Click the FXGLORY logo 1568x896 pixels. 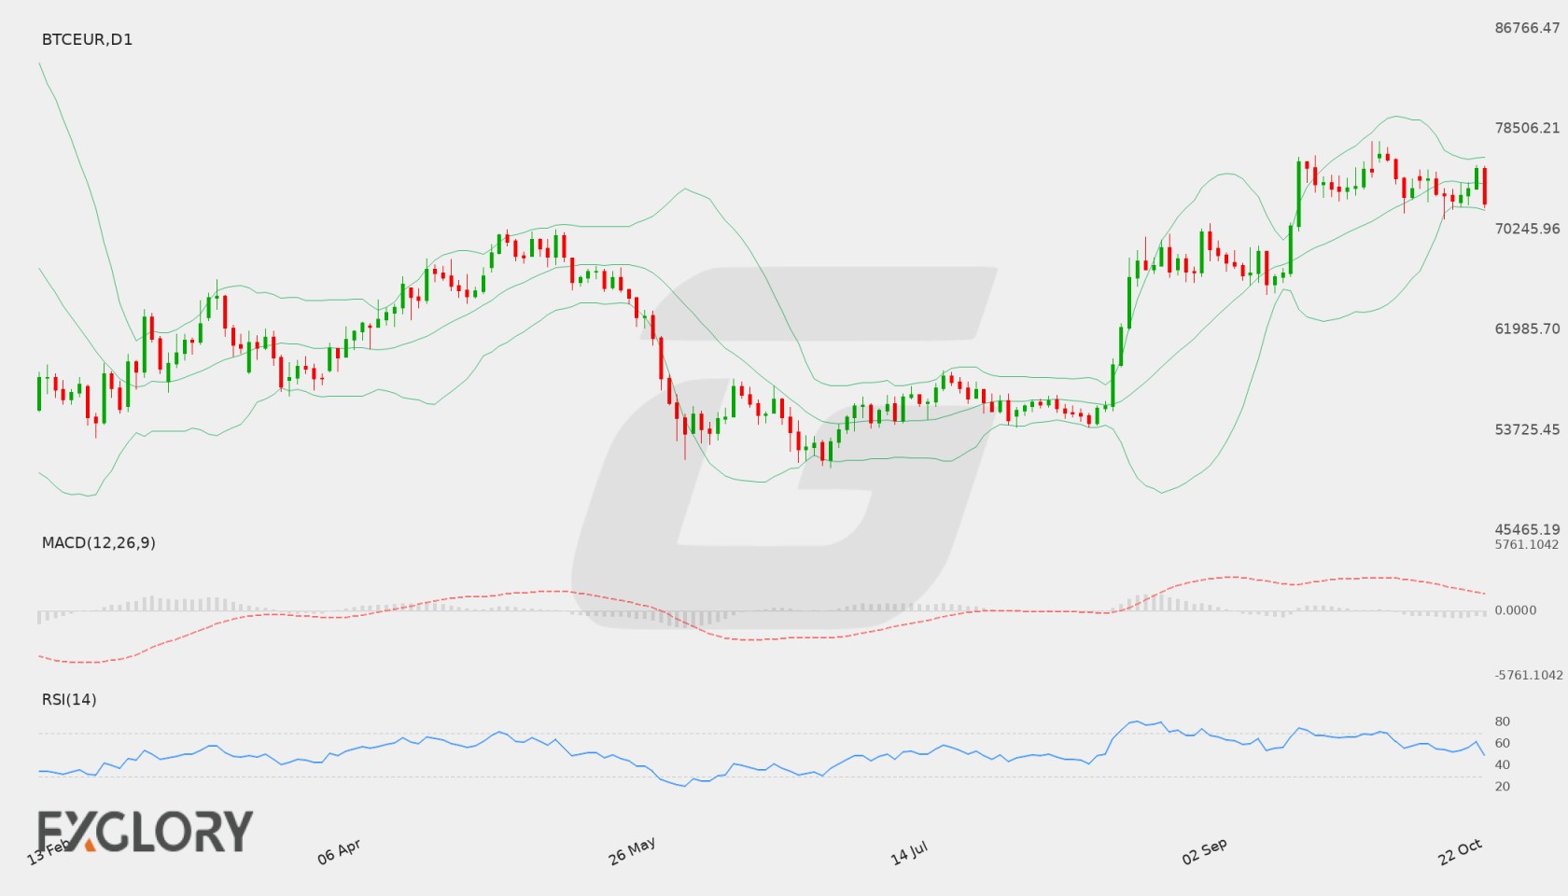click(146, 831)
